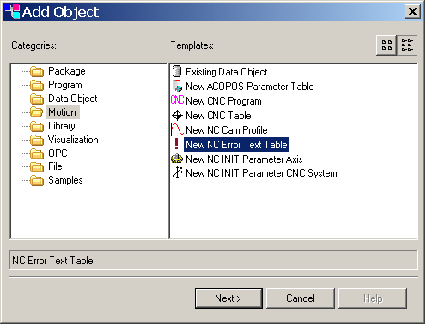Click the Samples folder icon
426x325 pixels.
pos(37,180)
